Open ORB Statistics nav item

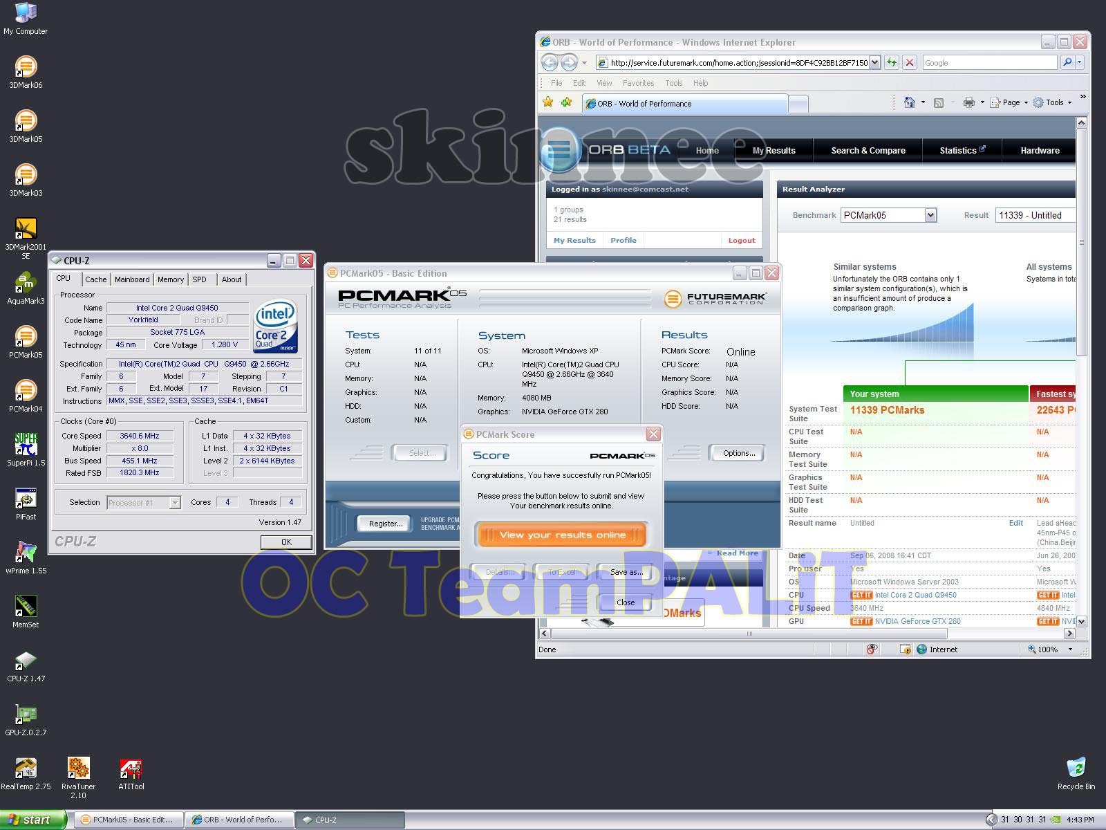pyautogui.click(x=962, y=150)
